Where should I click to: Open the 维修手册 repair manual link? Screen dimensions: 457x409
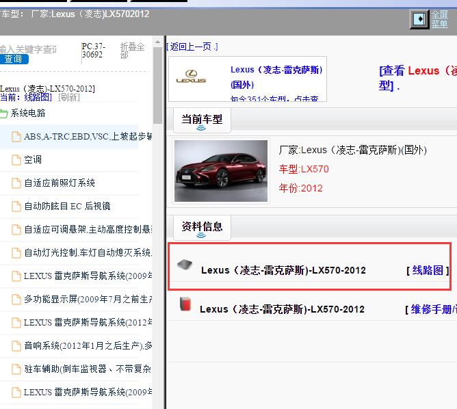[434, 309]
